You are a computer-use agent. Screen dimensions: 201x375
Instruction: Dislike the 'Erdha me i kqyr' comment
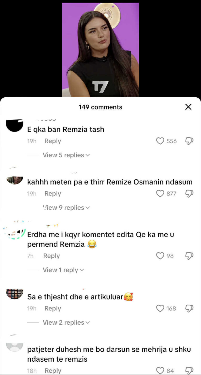click(189, 256)
